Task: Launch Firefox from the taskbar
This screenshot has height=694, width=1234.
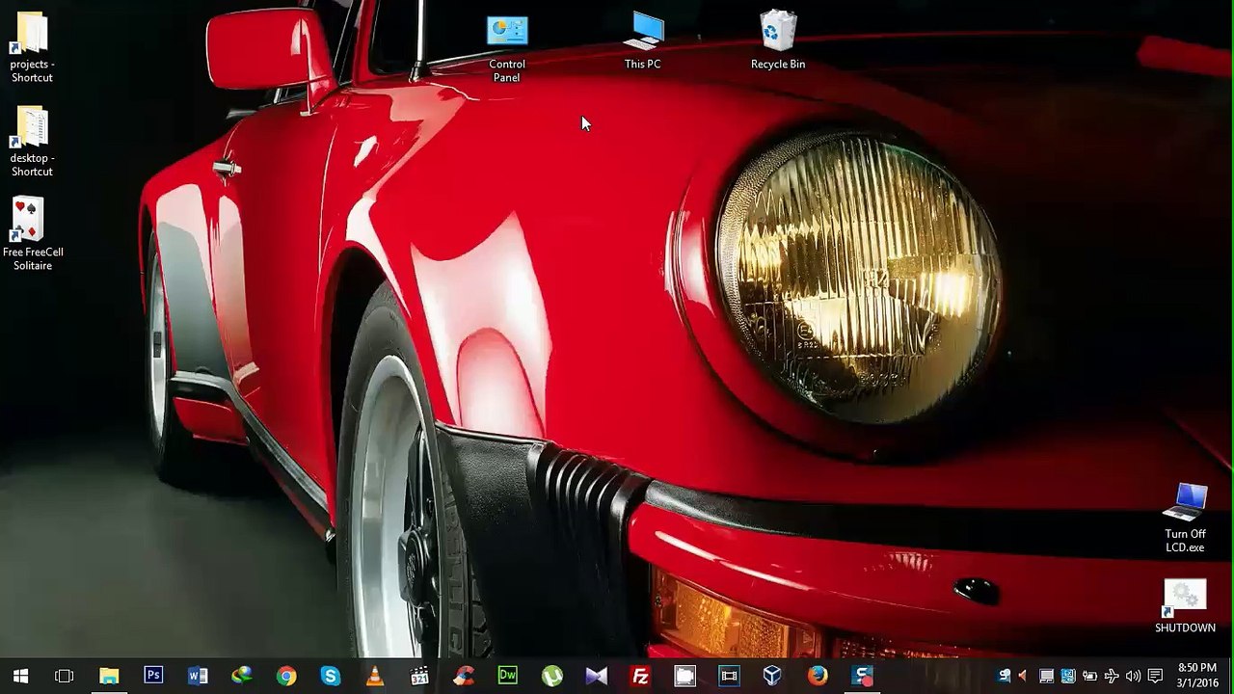Action: 818,676
